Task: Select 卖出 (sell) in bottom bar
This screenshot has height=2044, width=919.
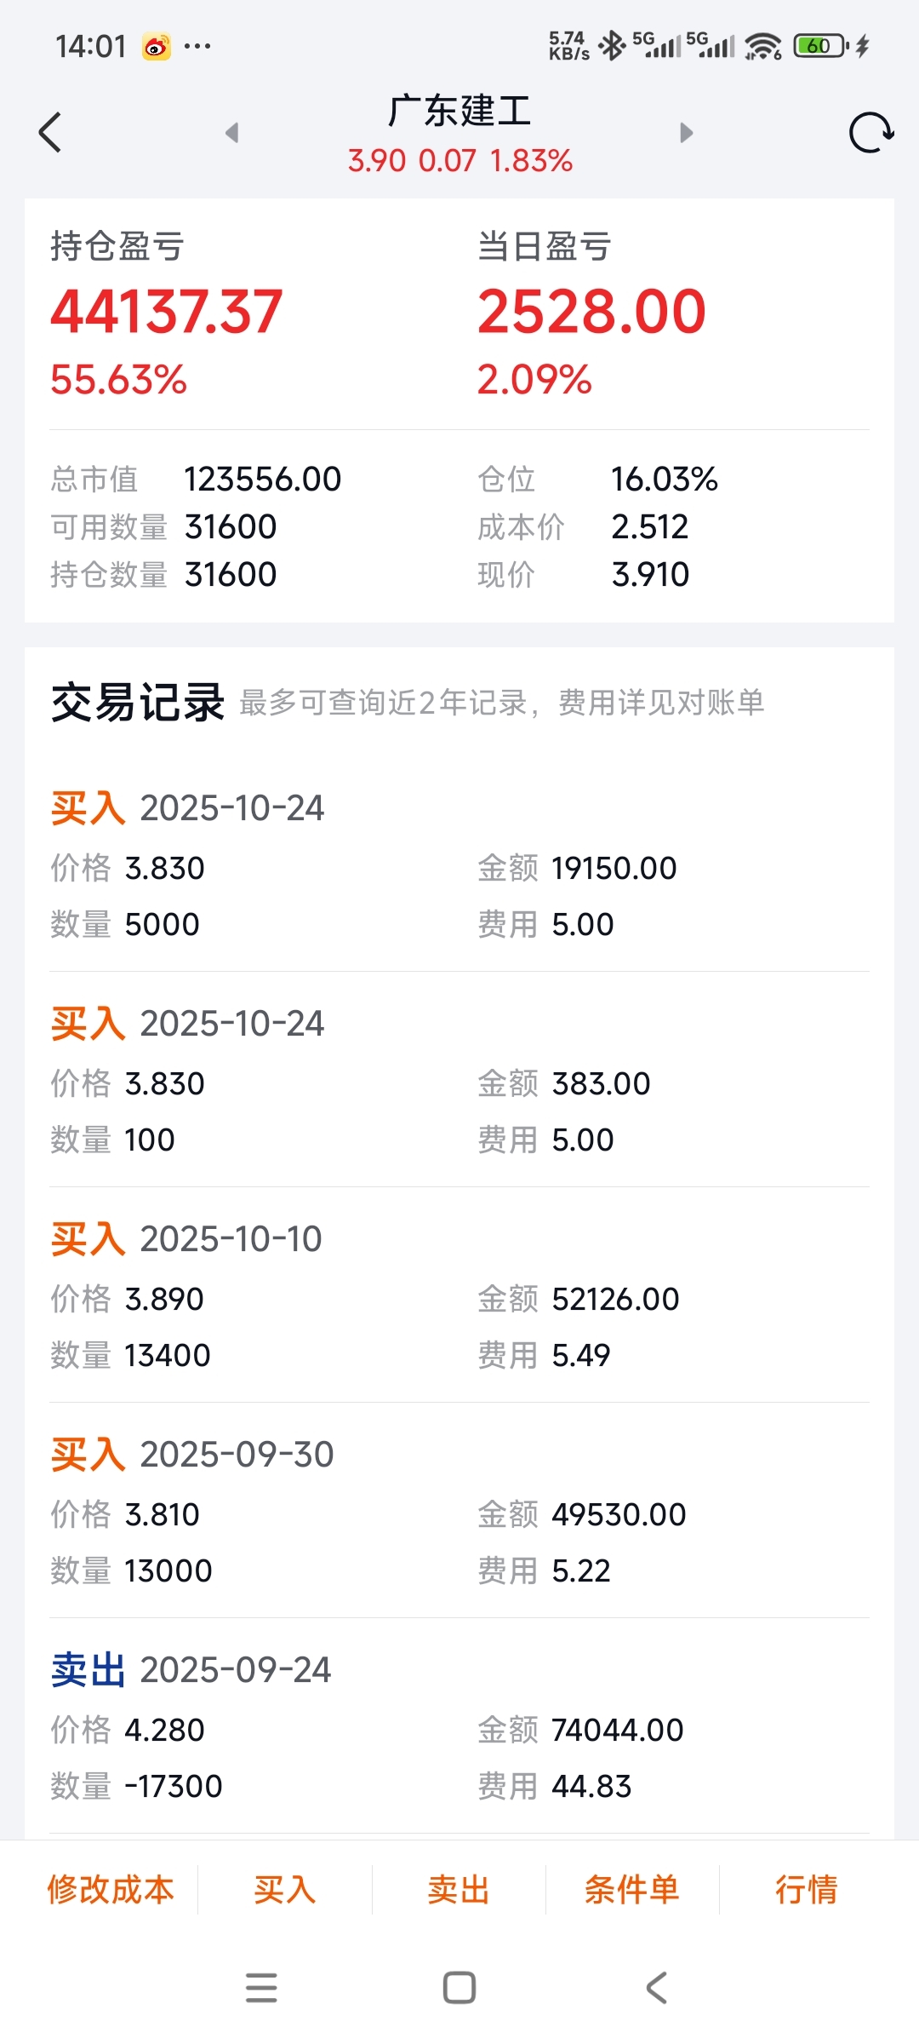Action: pos(459,1890)
